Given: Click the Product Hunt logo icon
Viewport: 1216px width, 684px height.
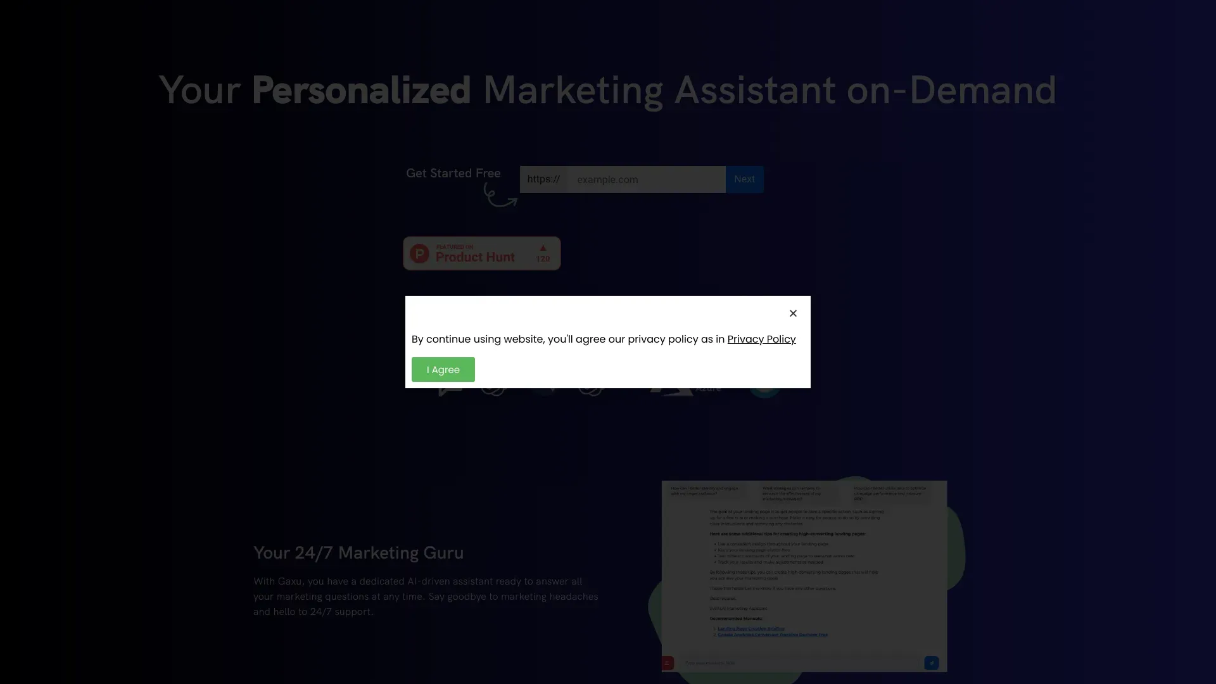Looking at the screenshot, I should pos(419,253).
